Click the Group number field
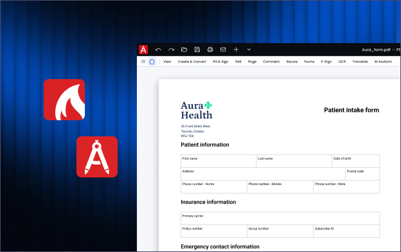 (280, 231)
